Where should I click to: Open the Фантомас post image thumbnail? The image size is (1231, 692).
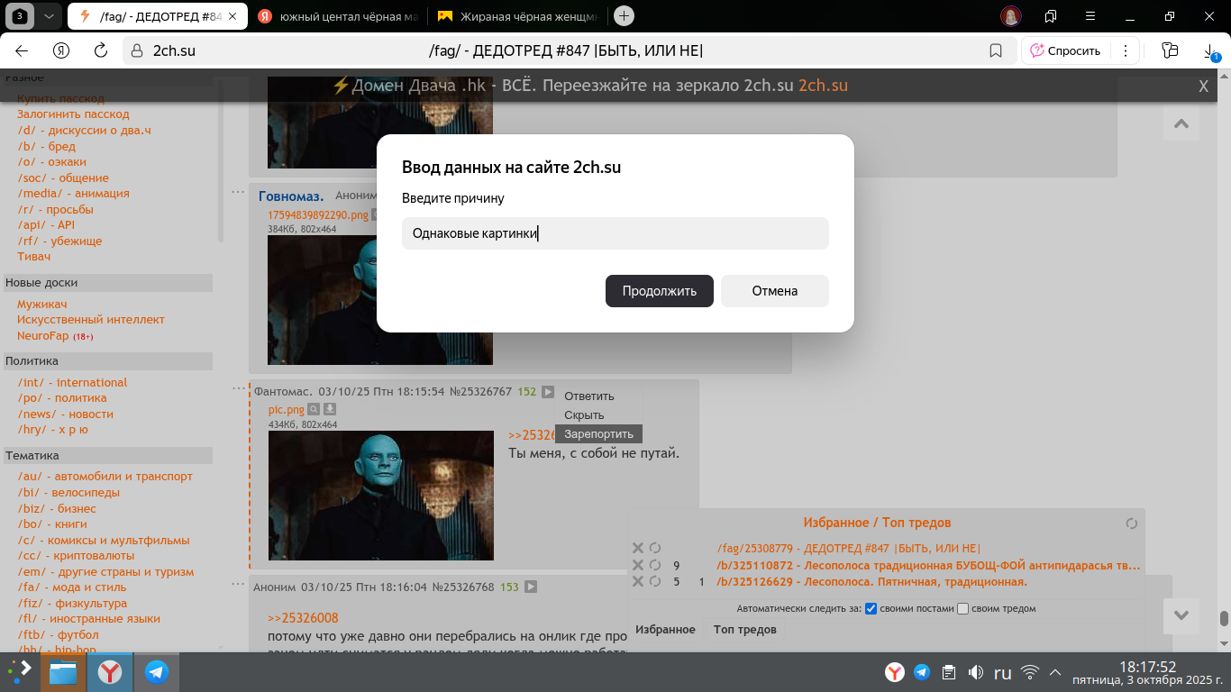[x=381, y=496]
